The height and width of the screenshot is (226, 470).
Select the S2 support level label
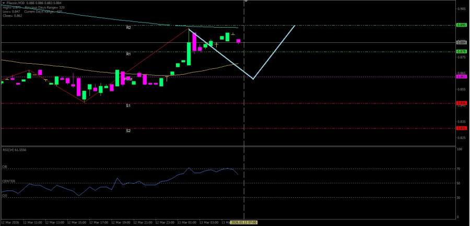click(128, 130)
